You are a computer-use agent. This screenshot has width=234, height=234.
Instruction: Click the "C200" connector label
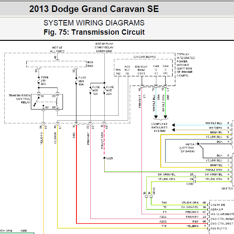[190, 184]
